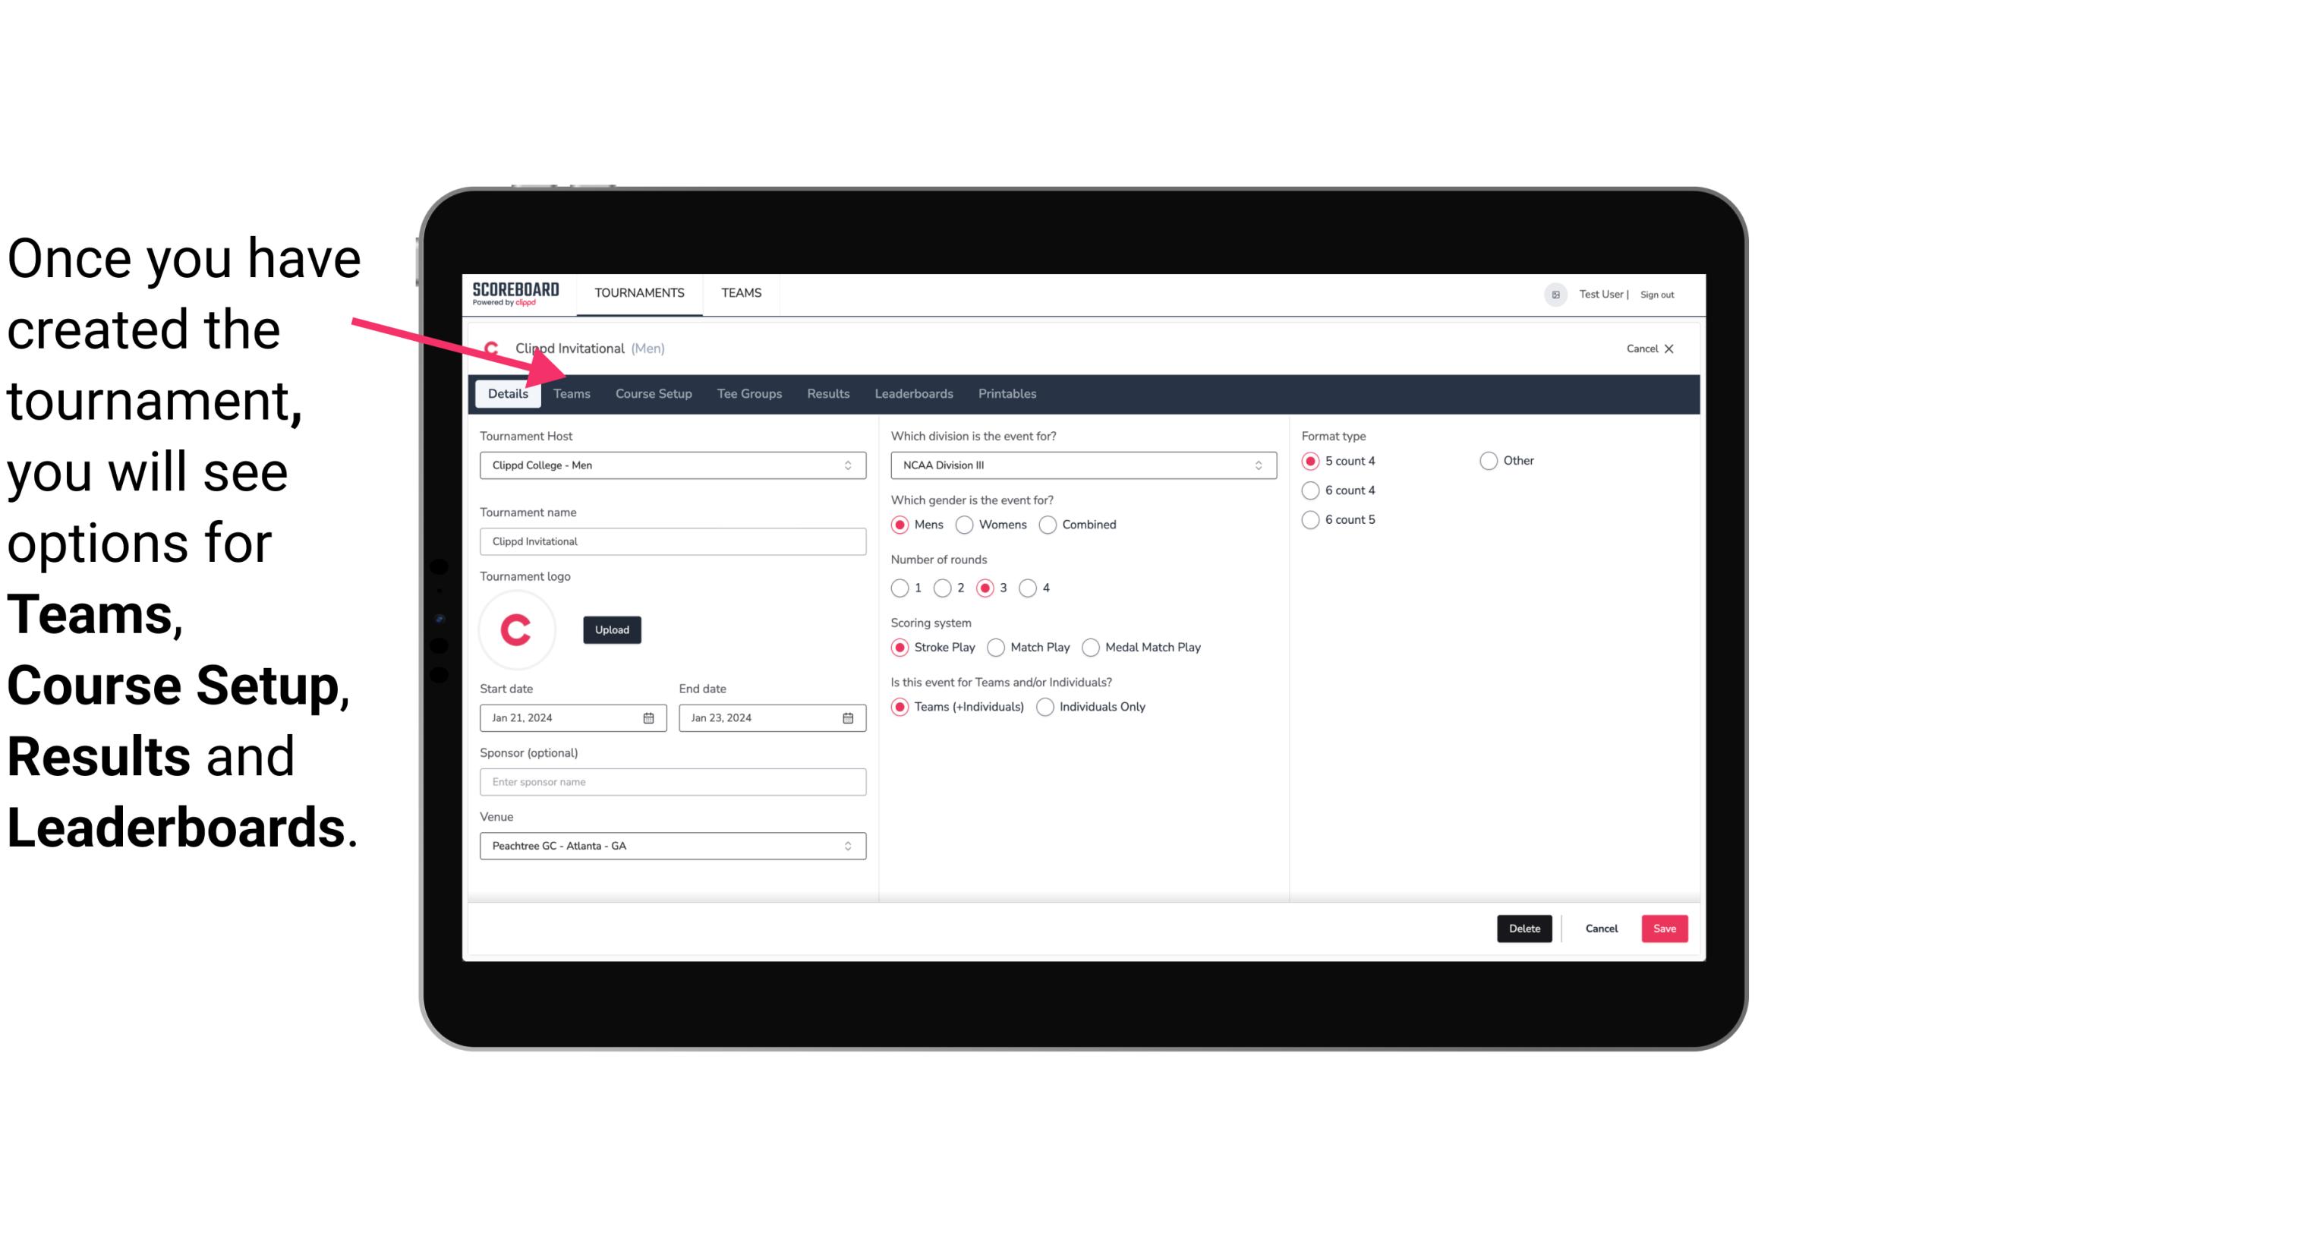Switch to Course Setup tab
Image resolution: width=2297 pixels, height=1236 pixels.
tap(651, 393)
